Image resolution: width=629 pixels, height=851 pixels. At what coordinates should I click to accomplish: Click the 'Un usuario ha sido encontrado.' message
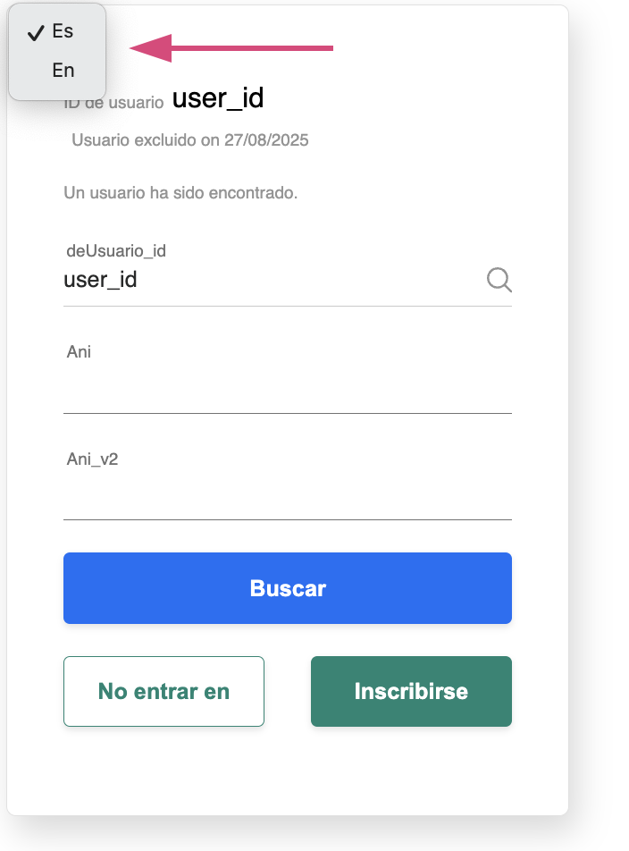click(x=180, y=192)
